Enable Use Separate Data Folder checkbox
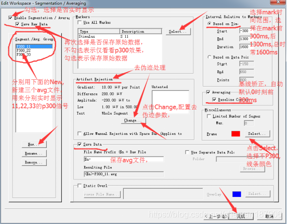The image size is (287, 224). coord(187,152)
